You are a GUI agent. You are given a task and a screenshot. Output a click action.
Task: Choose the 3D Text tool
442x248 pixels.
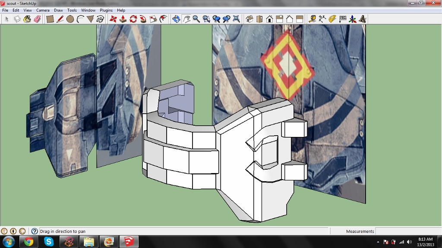[363, 19]
